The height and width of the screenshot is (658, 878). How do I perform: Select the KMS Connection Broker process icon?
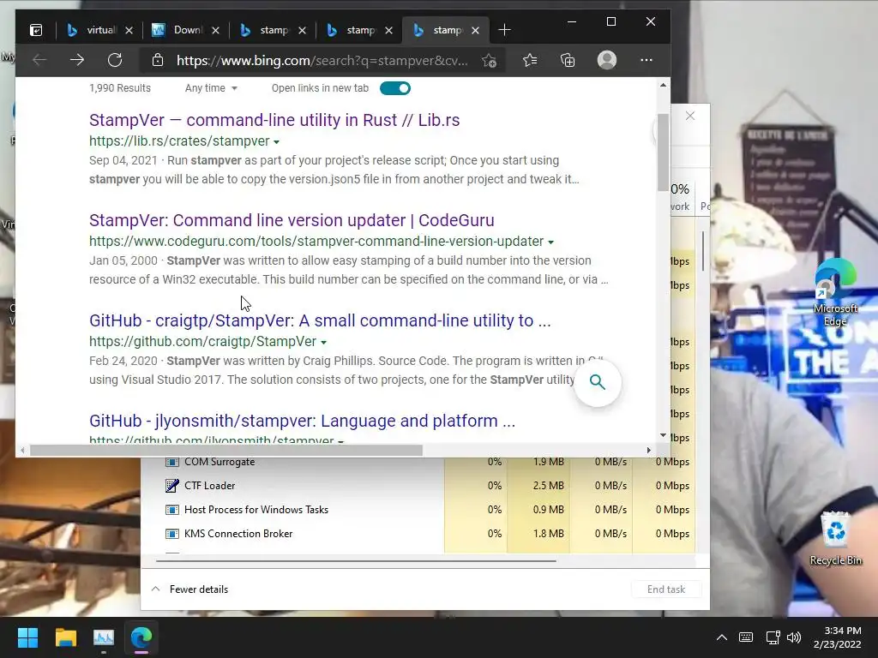[171, 534]
